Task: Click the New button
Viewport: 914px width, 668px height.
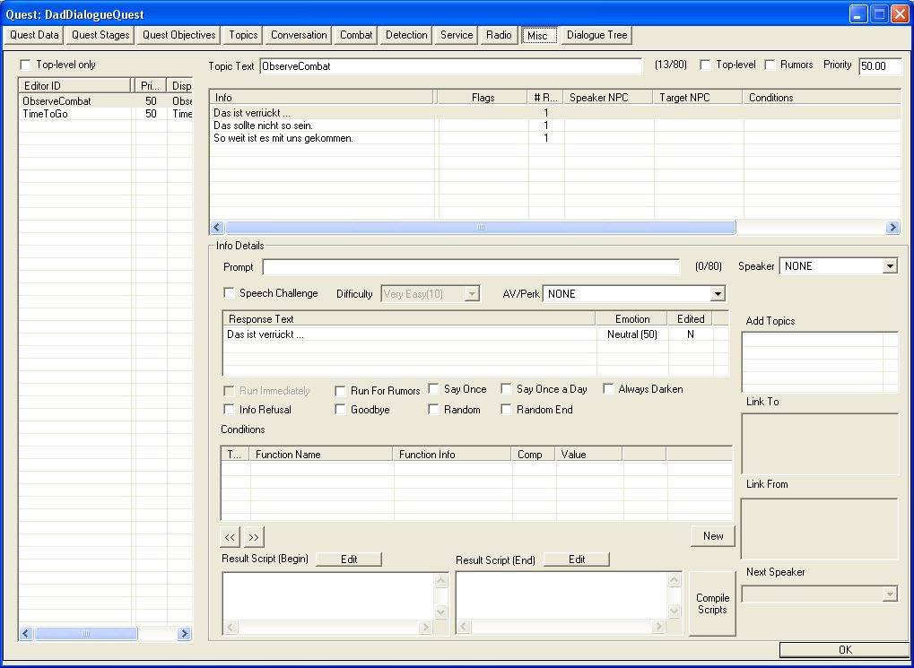Action: coord(713,536)
